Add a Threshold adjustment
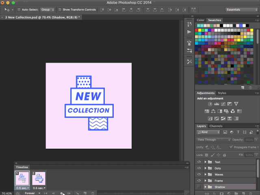 point(223,118)
